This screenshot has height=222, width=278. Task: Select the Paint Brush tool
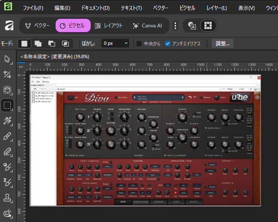point(7,136)
